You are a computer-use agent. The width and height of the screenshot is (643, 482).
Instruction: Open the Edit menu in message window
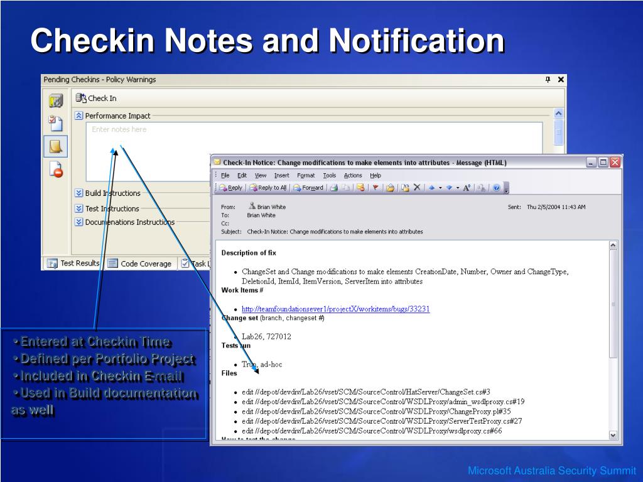(242, 176)
